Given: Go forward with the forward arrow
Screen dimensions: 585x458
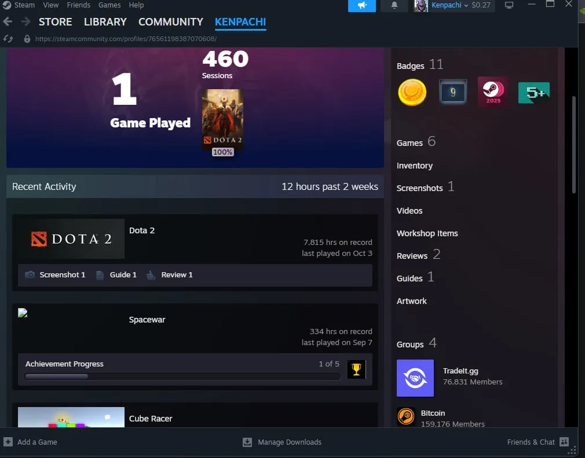Looking at the screenshot, I should [x=25, y=21].
